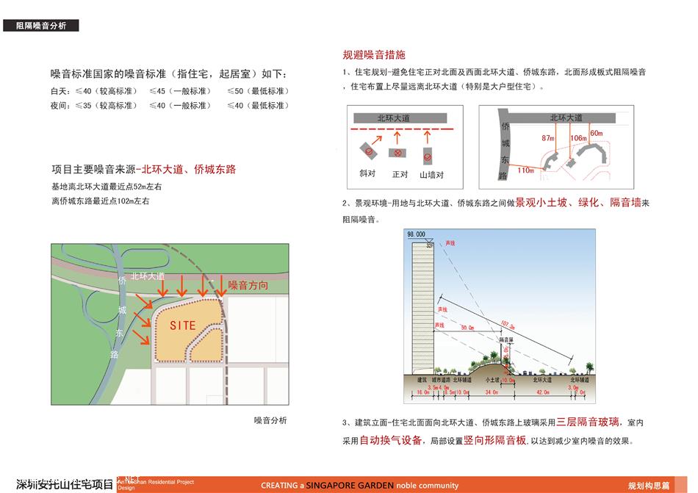Click the 斜对 label
This screenshot has width=698, height=493.
click(367, 174)
